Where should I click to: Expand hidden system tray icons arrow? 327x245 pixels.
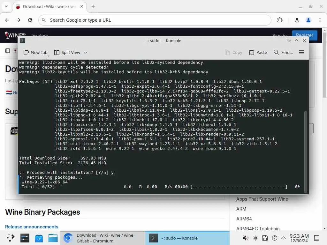click(284, 238)
